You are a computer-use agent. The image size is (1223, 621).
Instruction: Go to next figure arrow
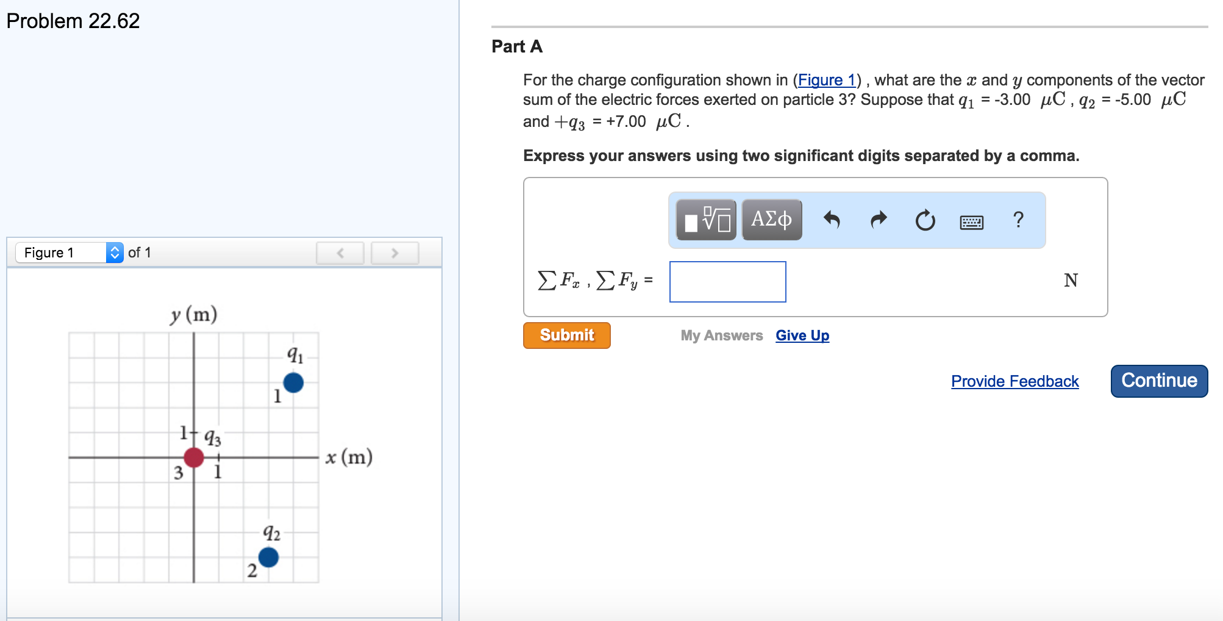click(394, 253)
